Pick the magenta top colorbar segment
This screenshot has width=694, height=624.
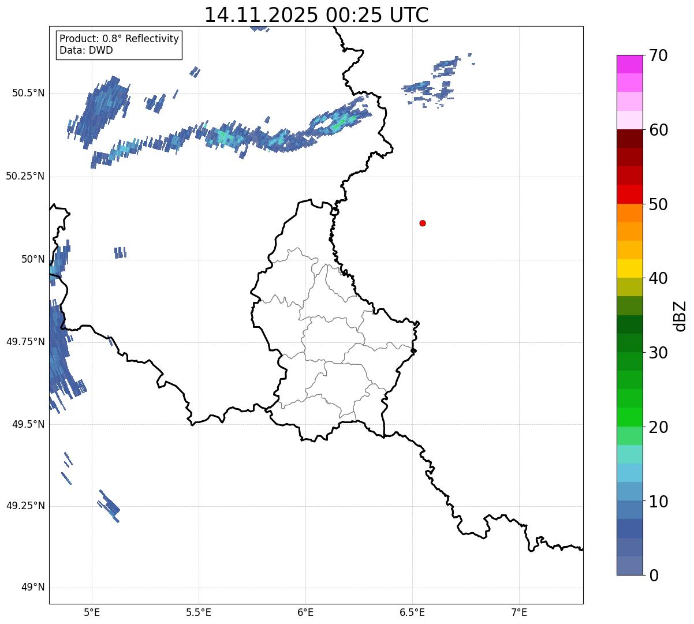[629, 64]
